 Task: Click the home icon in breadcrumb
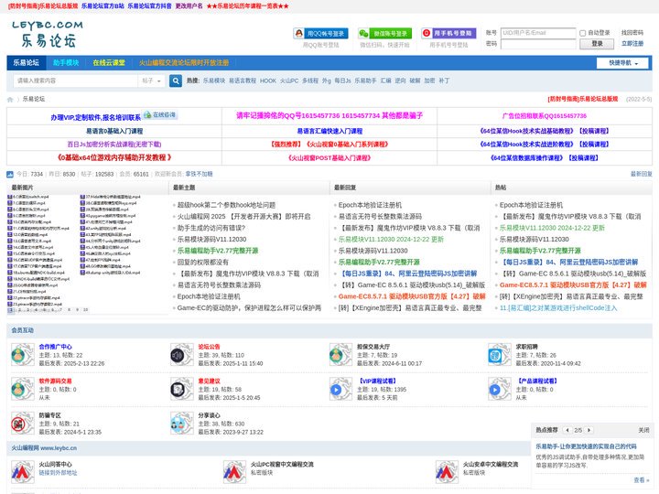(x=10, y=100)
